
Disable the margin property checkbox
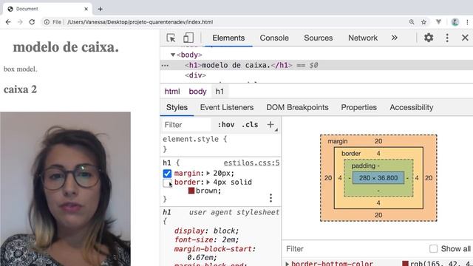[x=167, y=174]
